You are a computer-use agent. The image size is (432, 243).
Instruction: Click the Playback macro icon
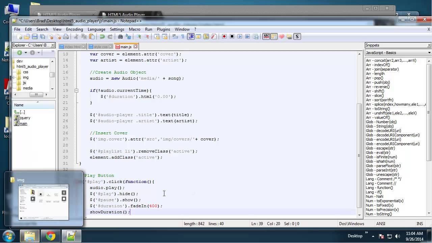[x=240, y=36]
